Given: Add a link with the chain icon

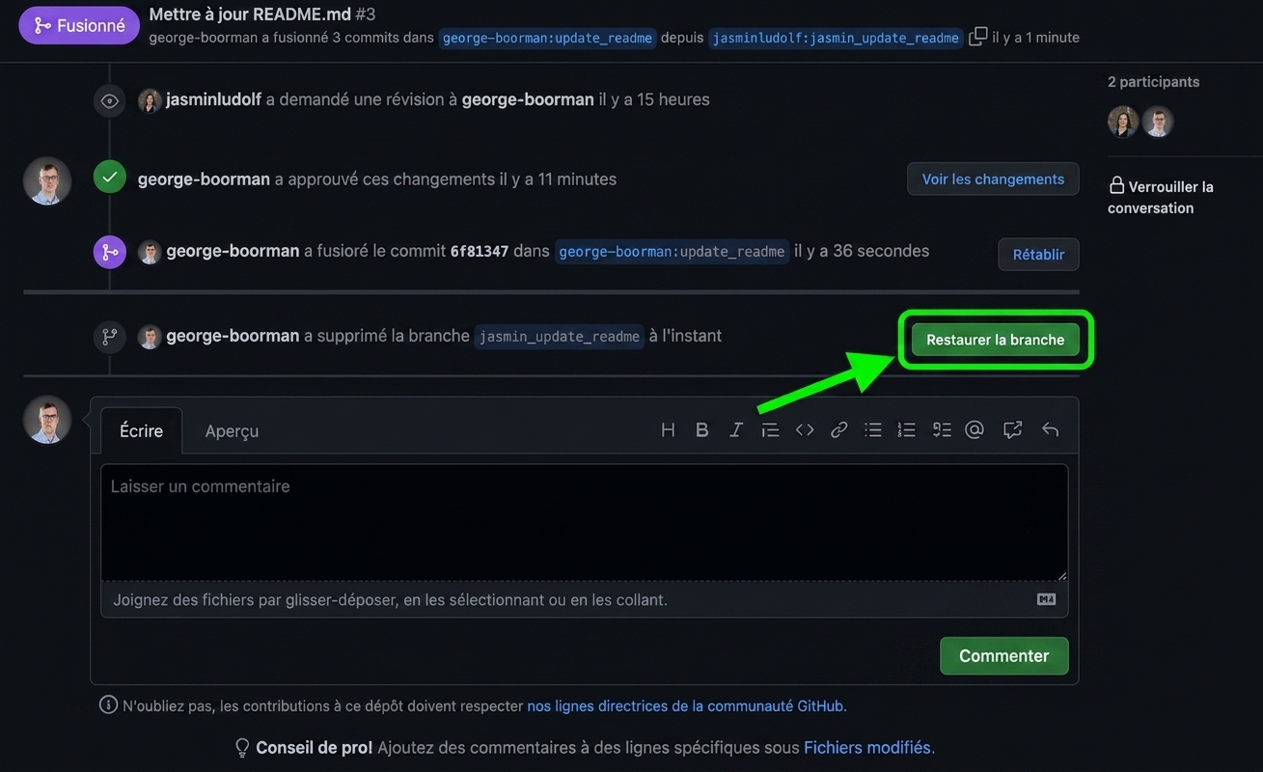Looking at the screenshot, I should (x=839, y=430).
